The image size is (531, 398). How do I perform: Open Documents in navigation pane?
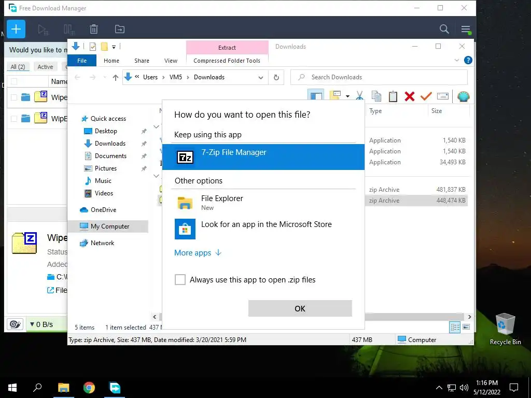click(110, 155)
